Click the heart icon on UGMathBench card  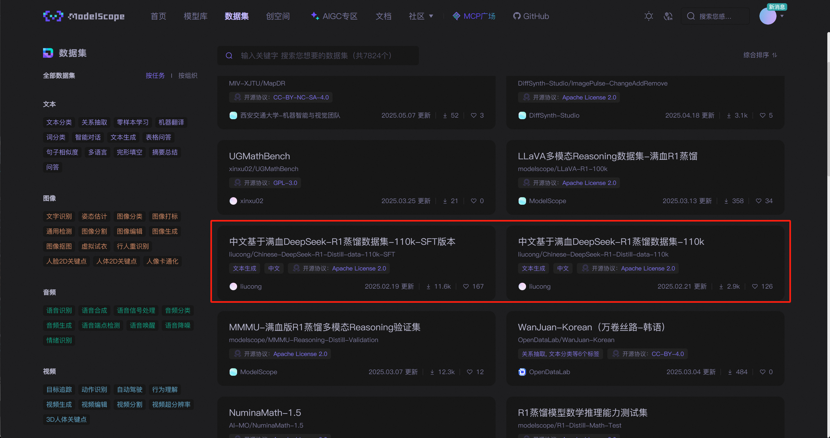pyautogui.click(x=473, y=201)
